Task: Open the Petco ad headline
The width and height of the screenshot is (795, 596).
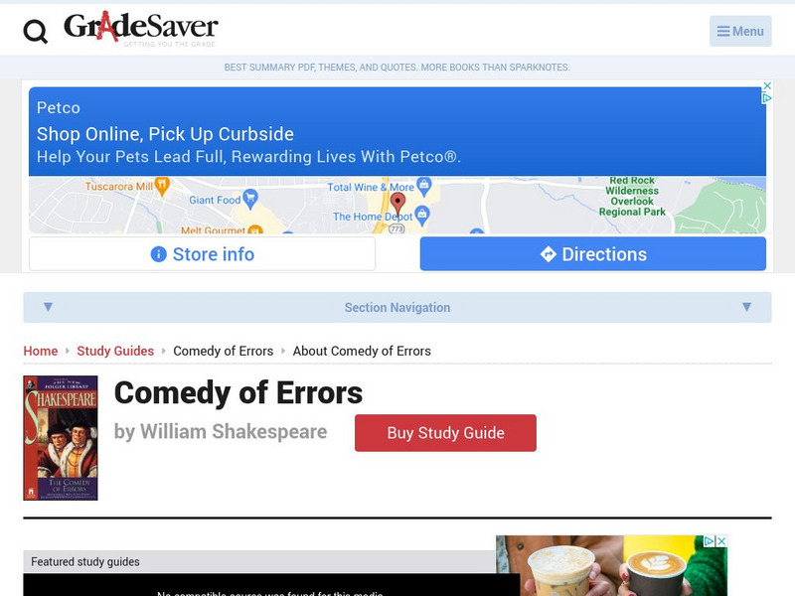Action: tap(165, 134)
